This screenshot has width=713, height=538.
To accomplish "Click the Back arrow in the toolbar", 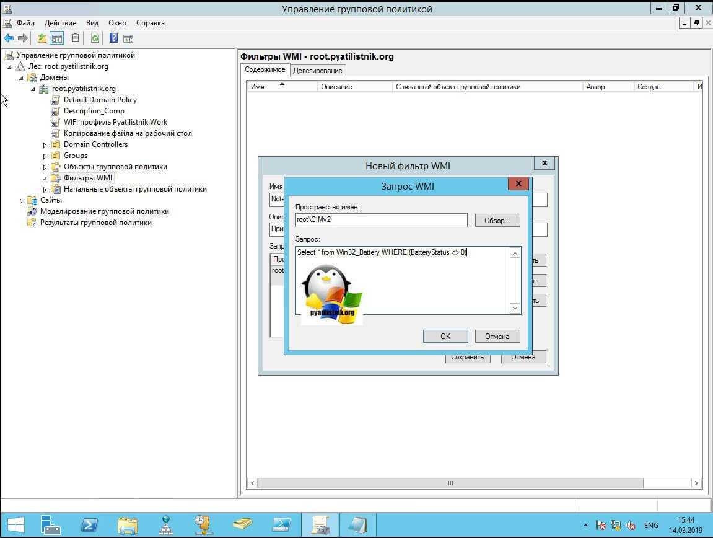I will click(x=9, y=38).
